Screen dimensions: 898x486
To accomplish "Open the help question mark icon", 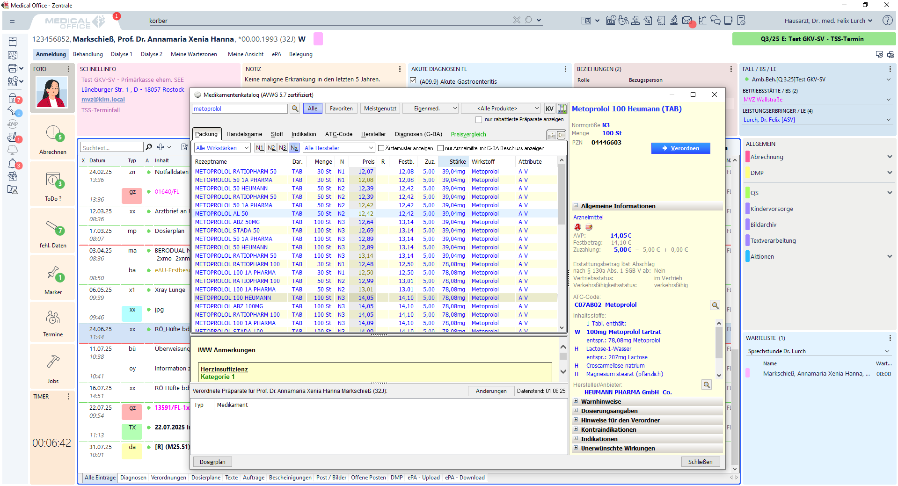I will (x=887, y=21).
